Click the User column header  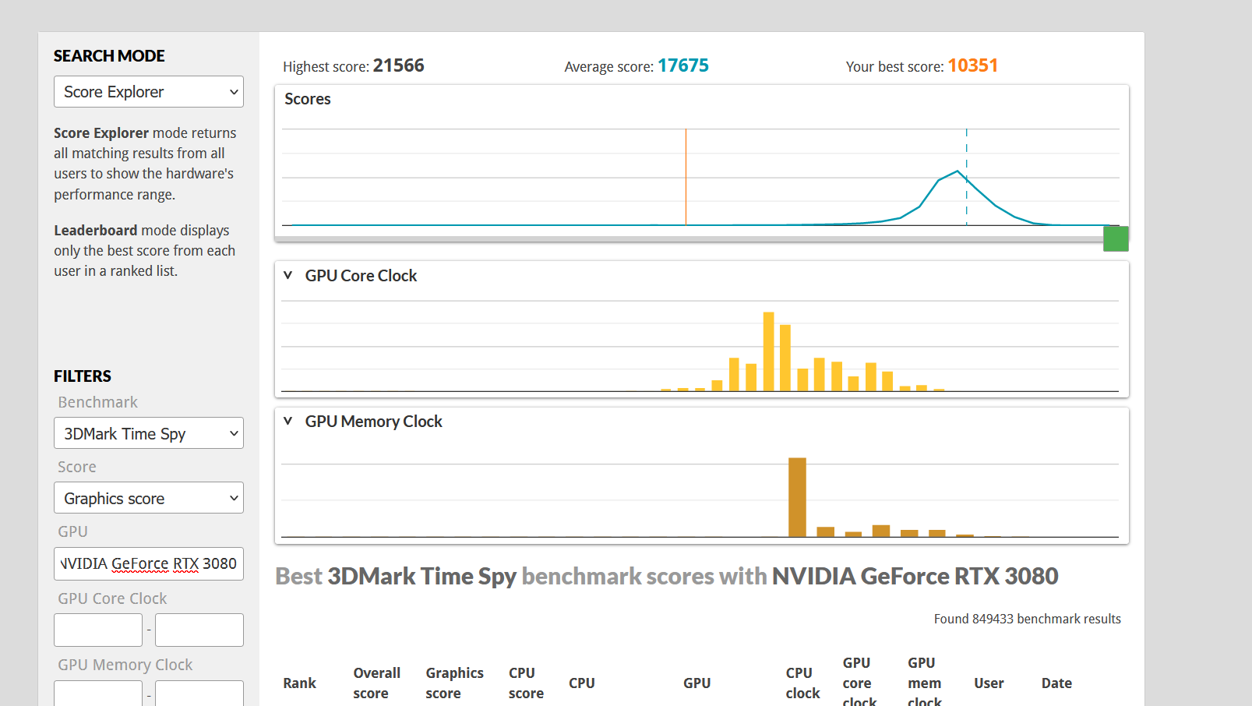(989, 683)
